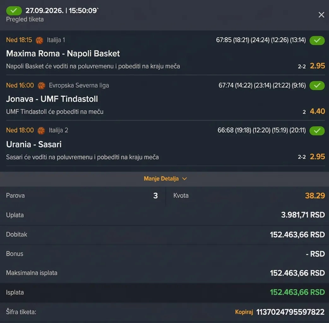Click the basketball icon beside Evropska Severna liga
This screenshot has height=323, width=329.
tap(41, 85)
